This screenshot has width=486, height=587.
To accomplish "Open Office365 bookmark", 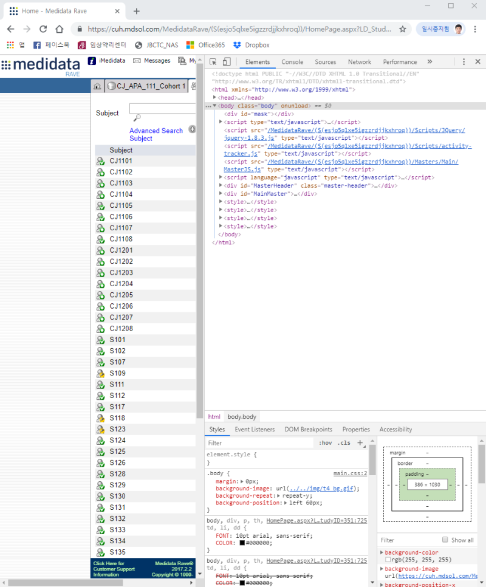I will tap(205, 45).
